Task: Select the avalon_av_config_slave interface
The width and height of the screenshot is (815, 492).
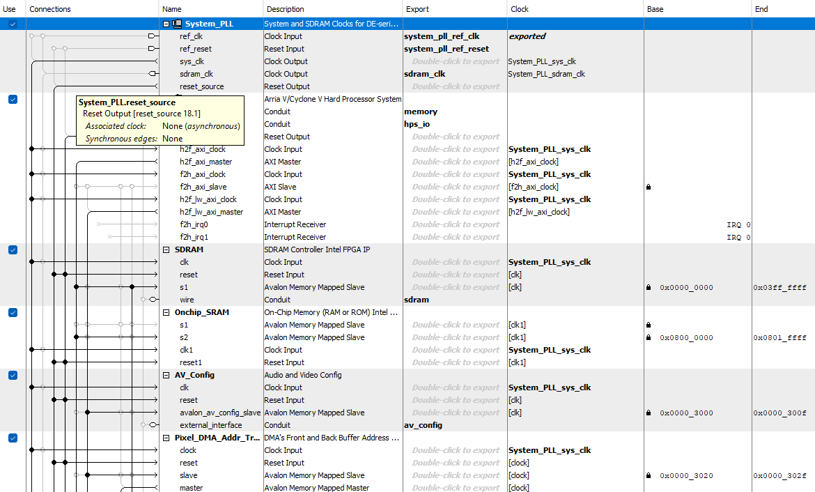Action: [220, 413]
